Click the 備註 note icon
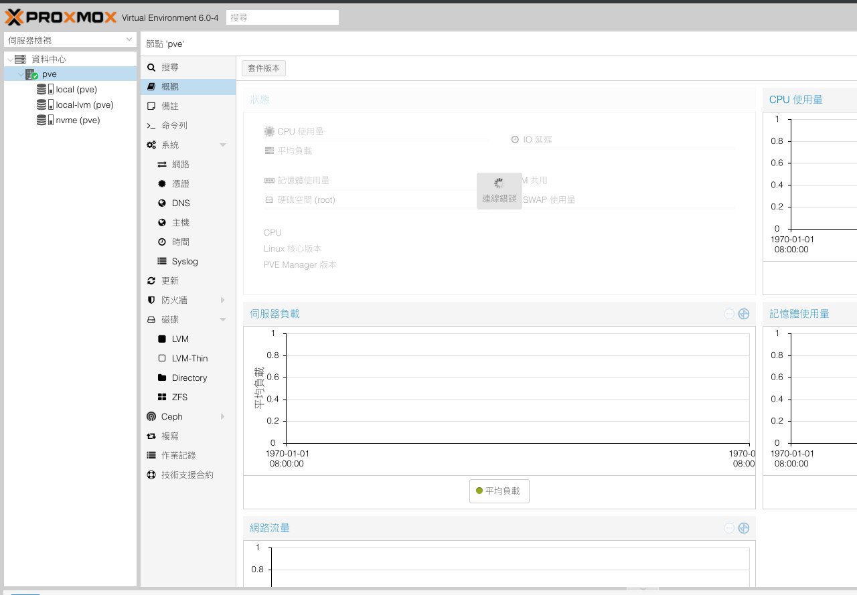 coord(151,106)
